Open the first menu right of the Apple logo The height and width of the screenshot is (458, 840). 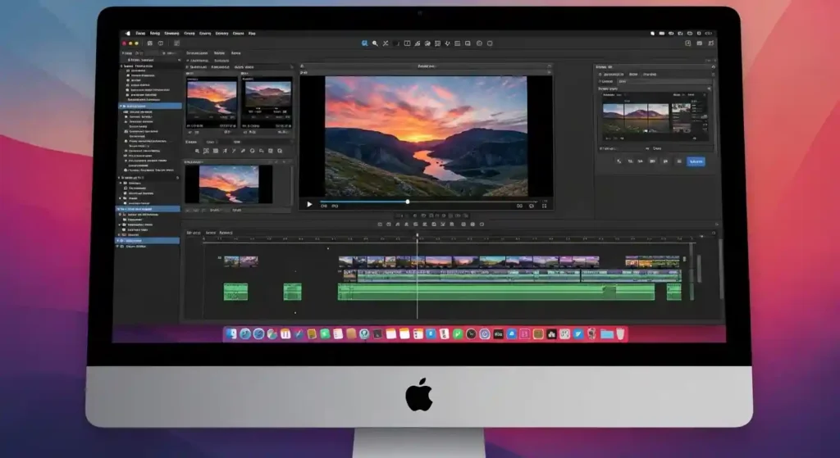point(140,33)
